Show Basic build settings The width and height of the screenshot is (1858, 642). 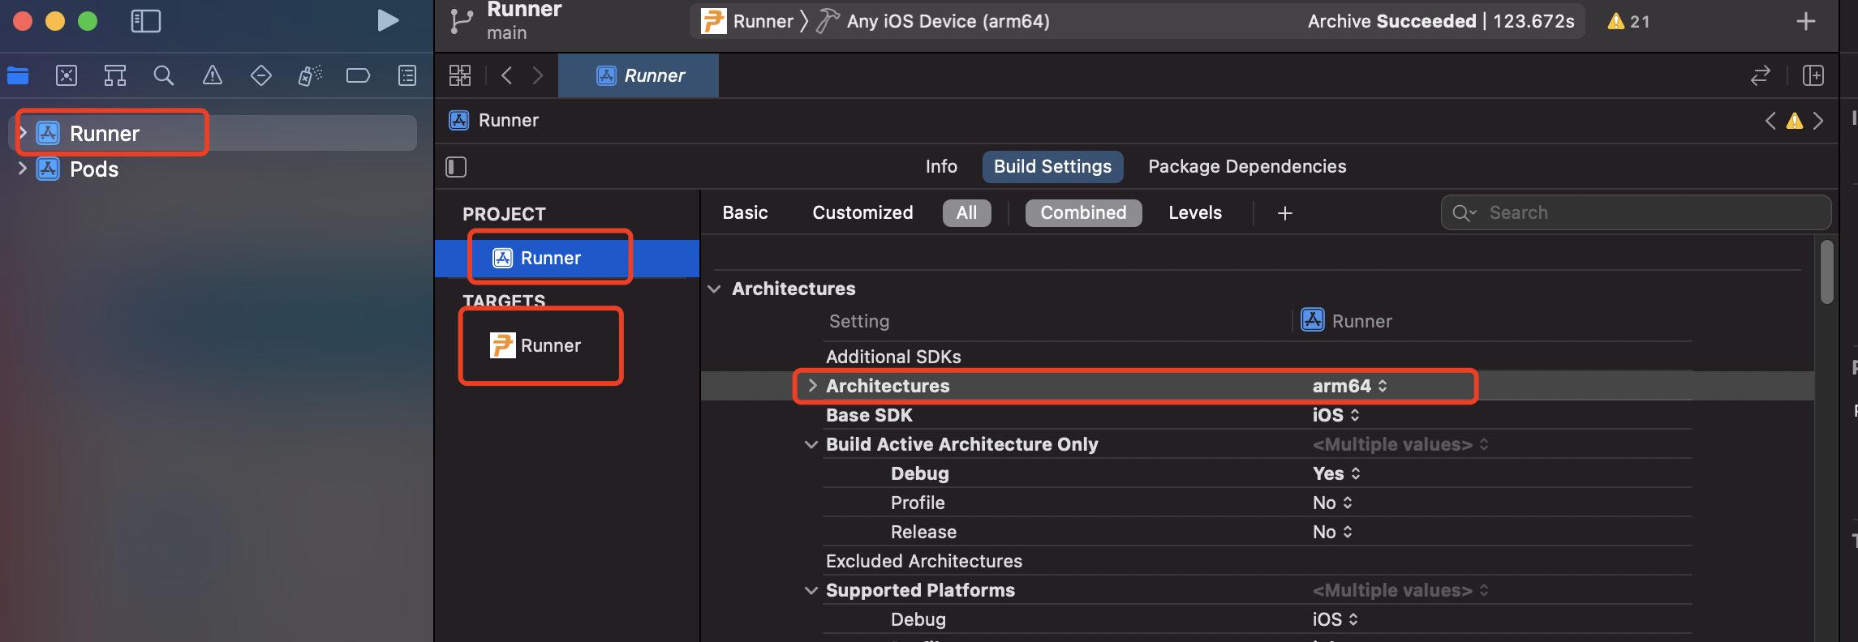tap(745, 212)
